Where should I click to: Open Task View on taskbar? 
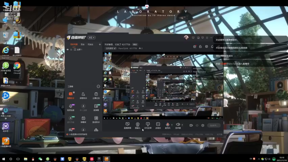click(18, 159)
